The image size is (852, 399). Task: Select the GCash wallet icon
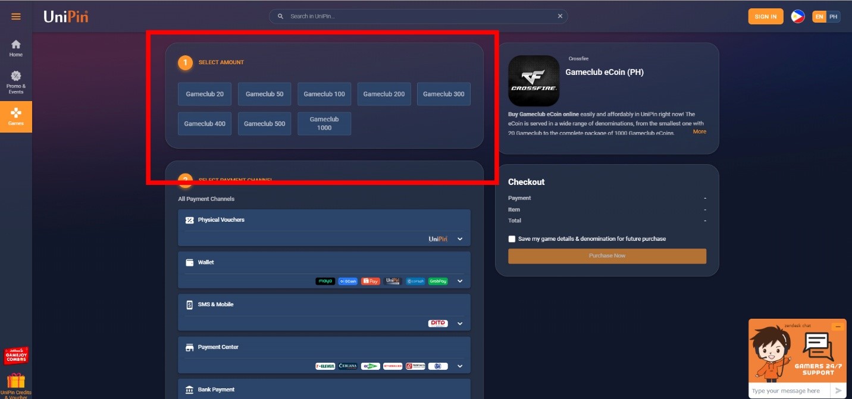[348, 281]
